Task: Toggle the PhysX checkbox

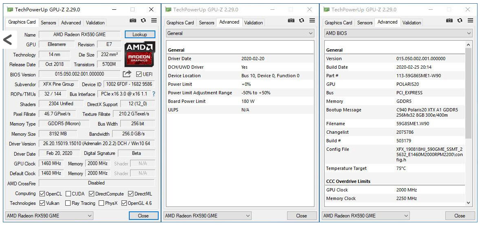Action: (x=101, y=203)
